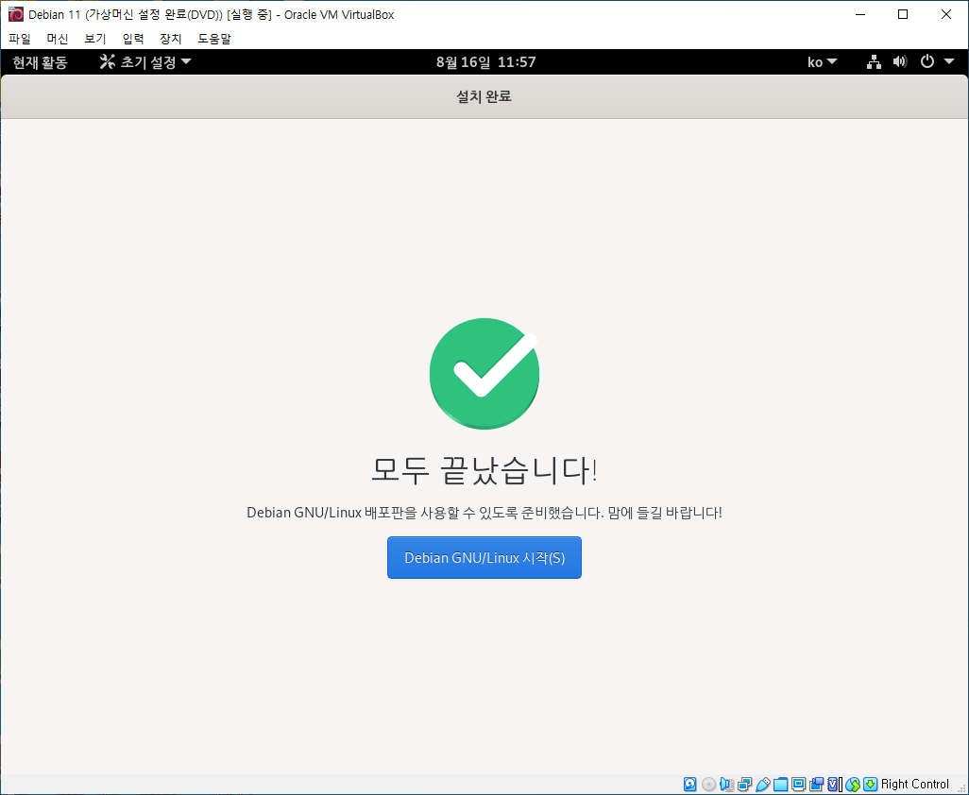The width and height of the screenshot is (969, 795).
Task: Click the keyboard capture arrow icon
Action: pyautogui.click(x=870, y=784)
